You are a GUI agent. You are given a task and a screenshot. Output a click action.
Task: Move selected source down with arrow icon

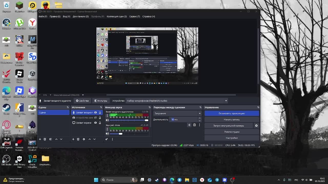tap(95, 139)
